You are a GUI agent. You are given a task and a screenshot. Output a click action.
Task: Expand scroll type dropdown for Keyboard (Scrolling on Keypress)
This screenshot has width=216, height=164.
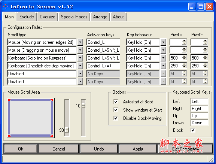coord(80,58)
